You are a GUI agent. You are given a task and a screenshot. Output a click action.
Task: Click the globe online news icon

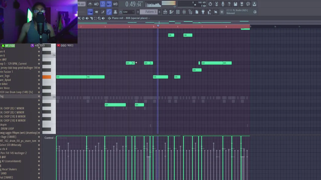[255, 12]
